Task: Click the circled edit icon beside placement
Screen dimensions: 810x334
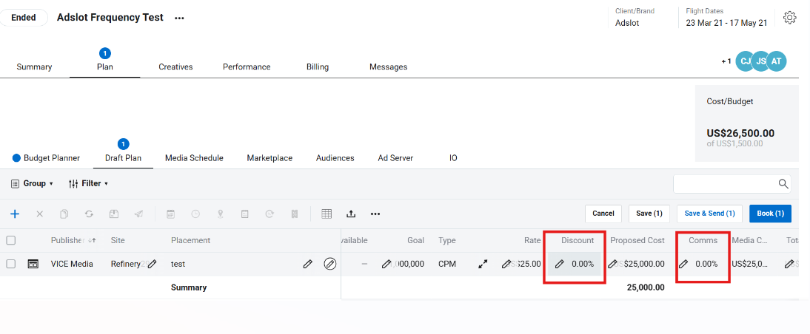Action: click(x=330, y=264)
